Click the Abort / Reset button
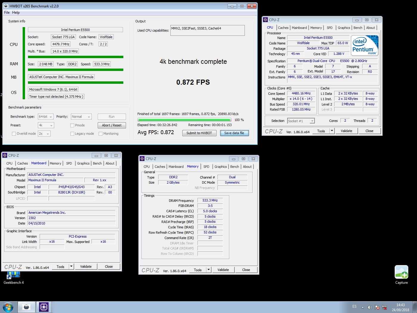This screenshot has width=417, height=313. pos(112,125)
